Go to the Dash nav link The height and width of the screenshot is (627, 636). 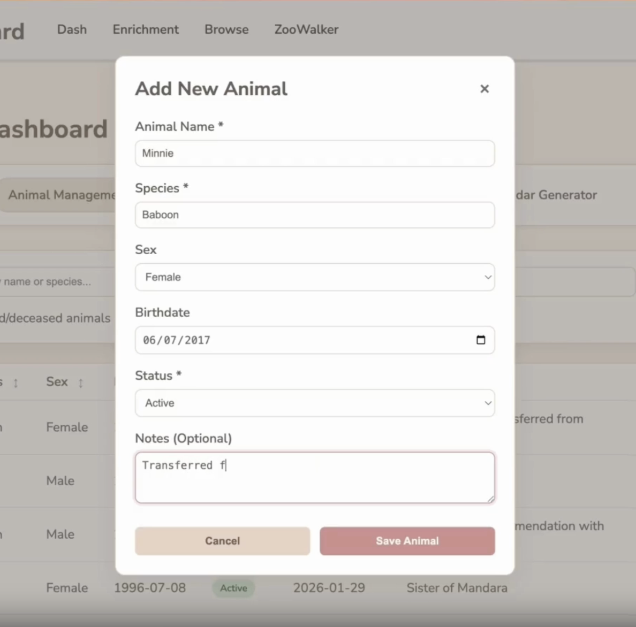click(72, 29)
